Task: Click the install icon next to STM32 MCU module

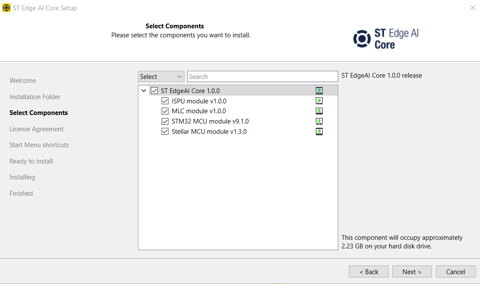Action: click(319, 121)
